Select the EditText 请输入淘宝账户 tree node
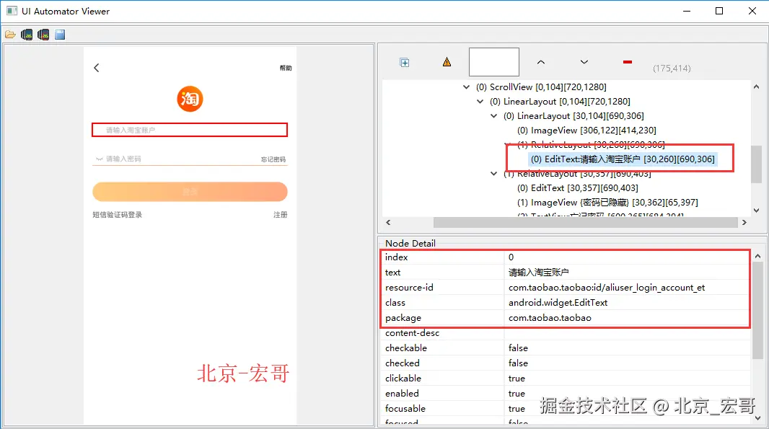Viewport: 769px width, 429px height. 623,159
